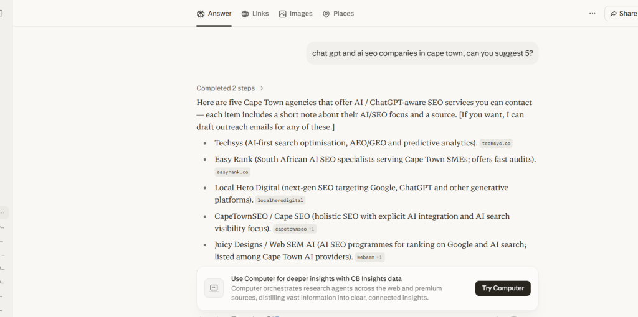Click the Techsys list item text
Screen dimensions: 638x317
click(x=346, y=143)
